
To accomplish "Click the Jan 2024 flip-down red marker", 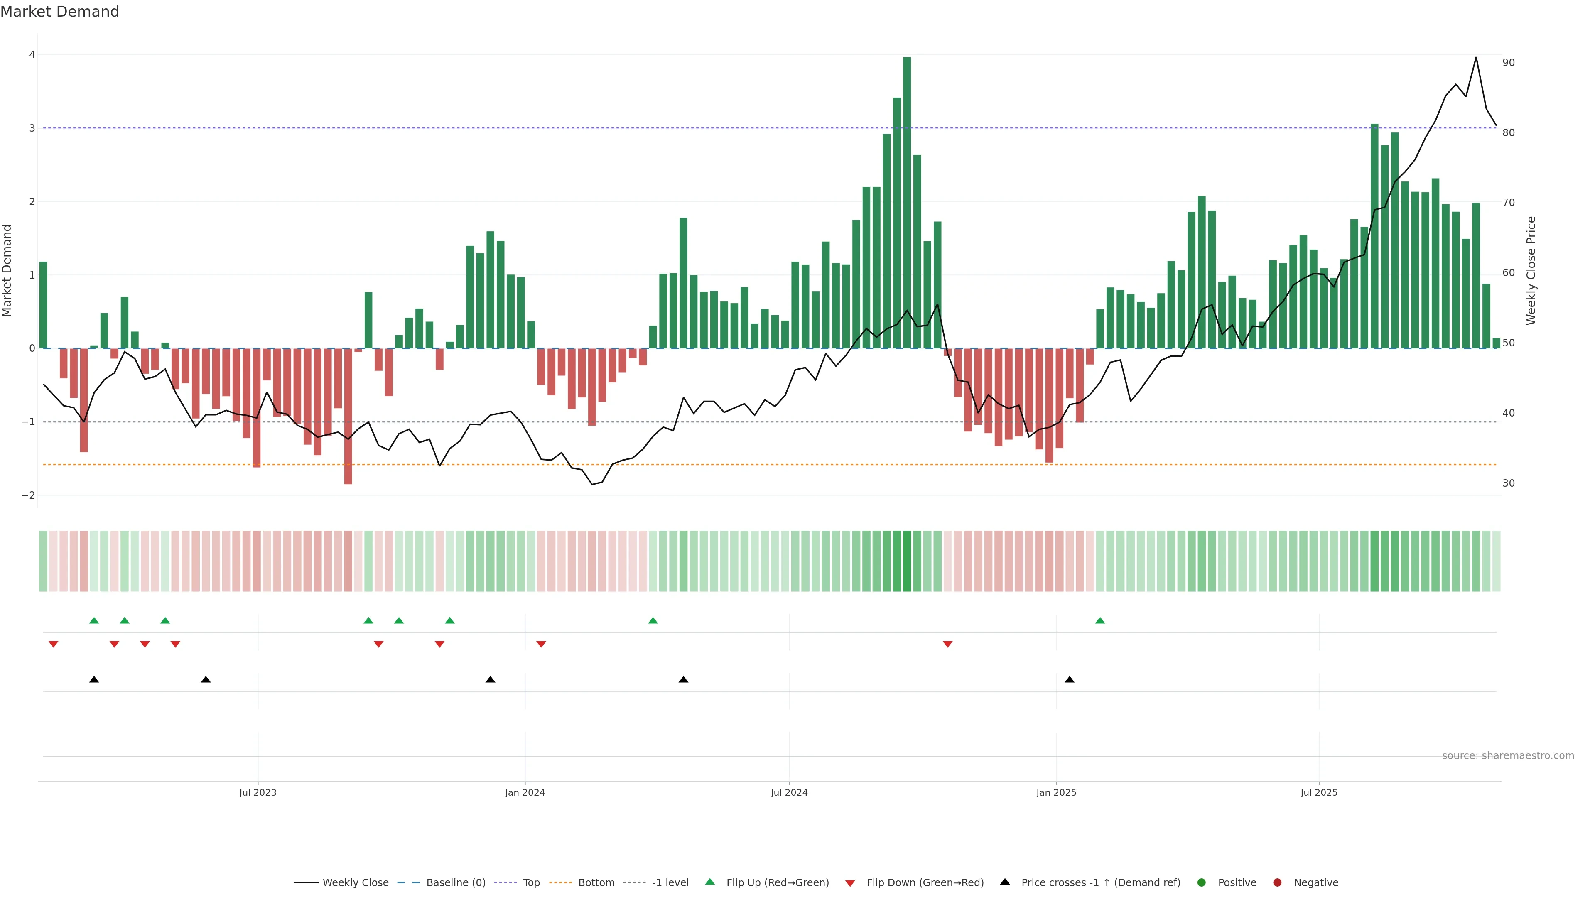I will point(541,645).
